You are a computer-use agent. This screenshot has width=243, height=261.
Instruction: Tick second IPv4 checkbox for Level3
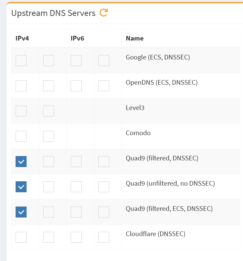48,111
